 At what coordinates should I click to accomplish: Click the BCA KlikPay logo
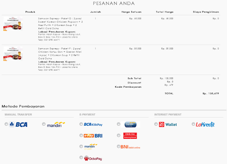pos(93,125)
